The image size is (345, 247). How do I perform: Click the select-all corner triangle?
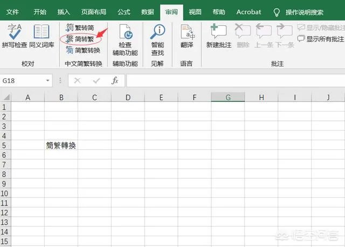coord(6,97)
